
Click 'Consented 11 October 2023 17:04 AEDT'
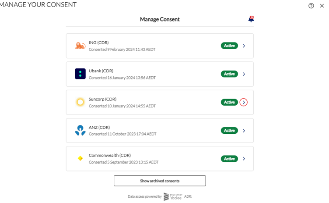pos(122,134)
